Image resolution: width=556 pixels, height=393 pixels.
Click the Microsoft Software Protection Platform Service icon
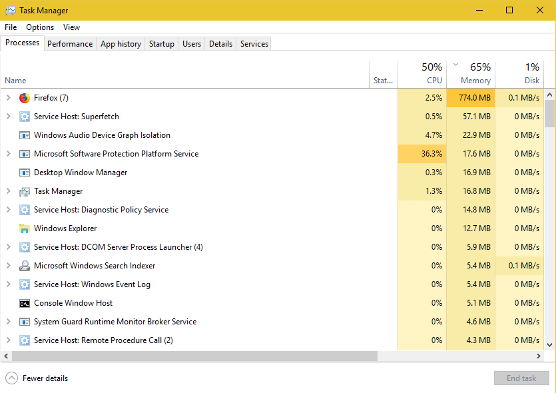pos(25,154)
